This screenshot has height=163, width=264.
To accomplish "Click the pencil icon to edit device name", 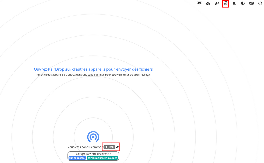I will click(x=117, y=147).
